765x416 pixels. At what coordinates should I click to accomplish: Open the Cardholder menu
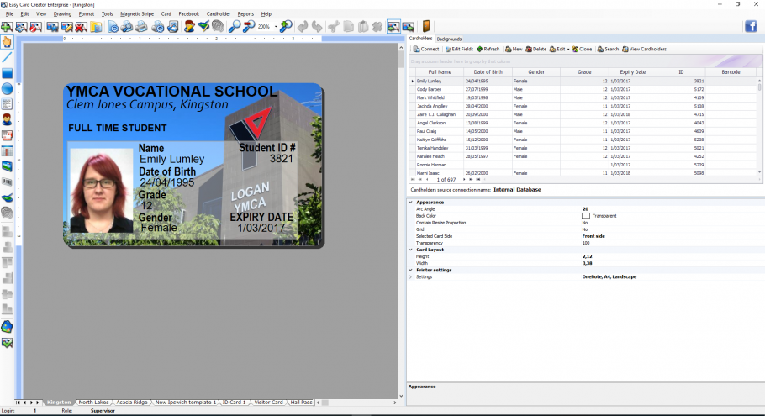click(x=218, y=14)
